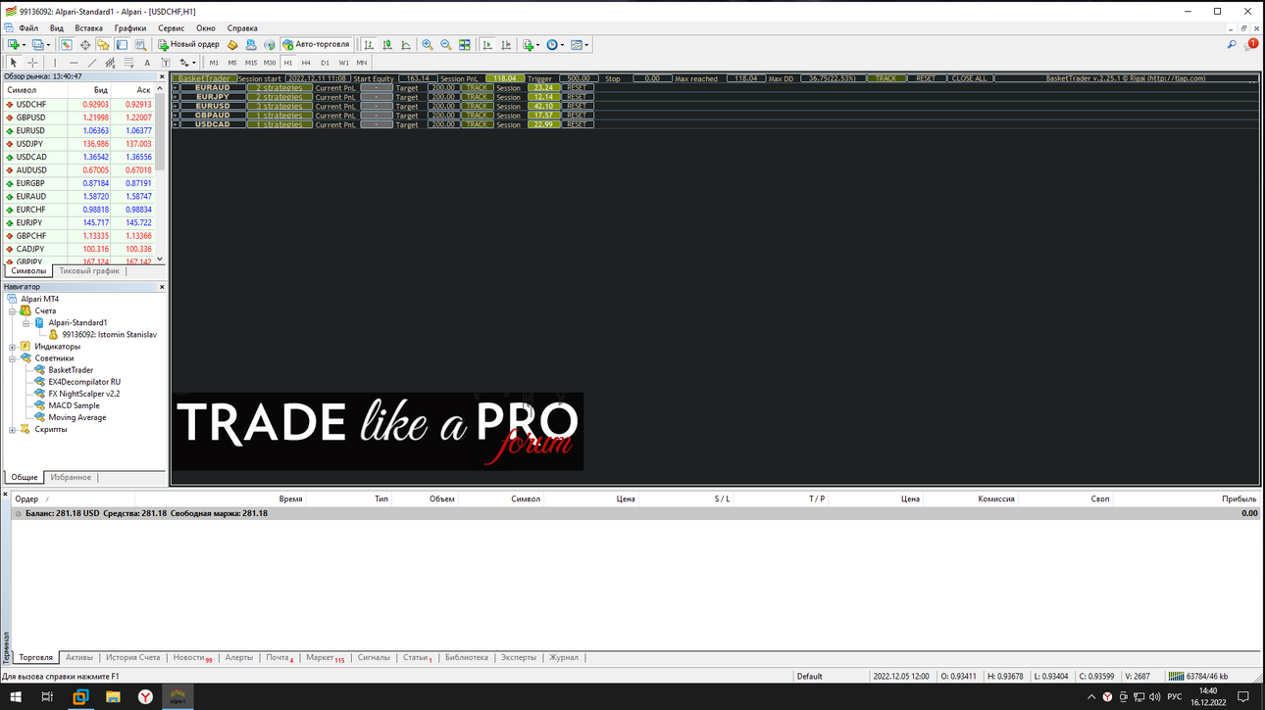This screenshot has width=1265, height=710.
Task: Switch chart to bar chart style
Action: click(369, 44)
